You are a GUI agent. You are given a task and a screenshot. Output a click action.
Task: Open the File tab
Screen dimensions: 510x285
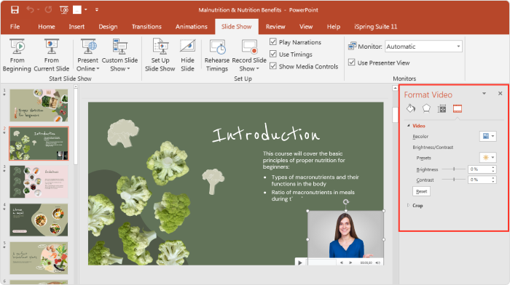click(15, 27)
